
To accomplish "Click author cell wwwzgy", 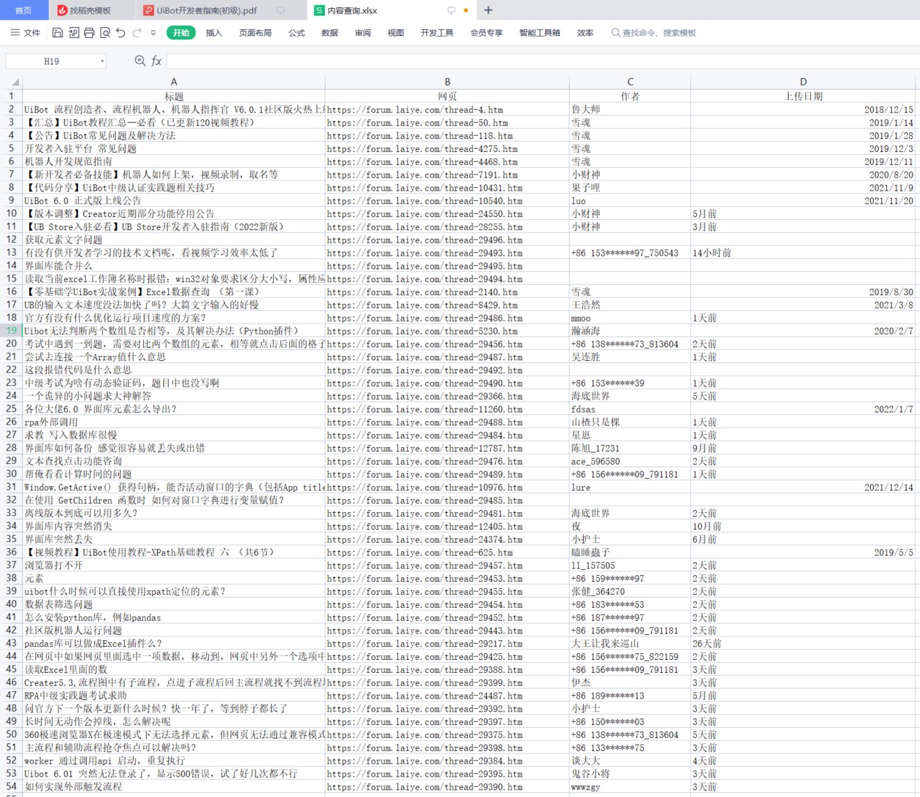I will point(631,787).
